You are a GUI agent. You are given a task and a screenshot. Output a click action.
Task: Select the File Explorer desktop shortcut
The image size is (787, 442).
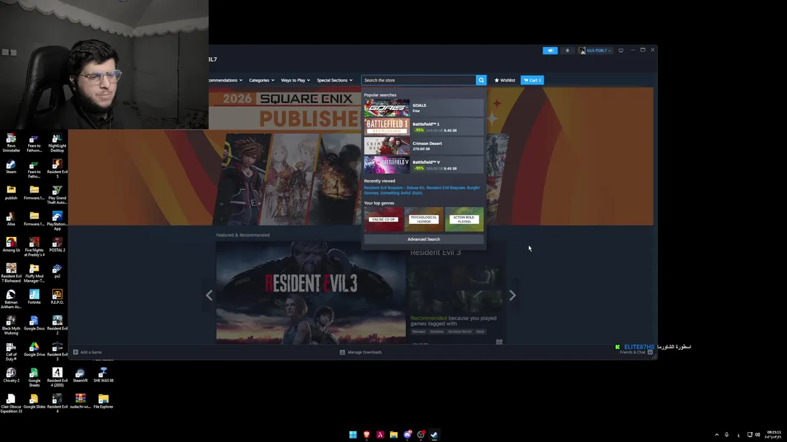[103, 401]
